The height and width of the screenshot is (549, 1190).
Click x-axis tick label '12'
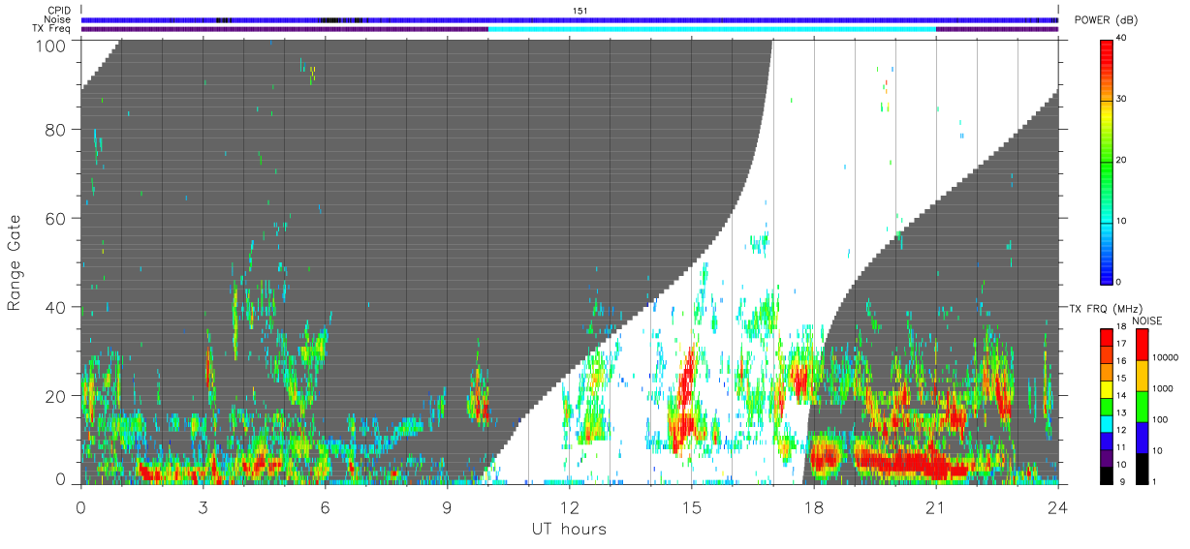pyautogui.click(x=569, y=507)
